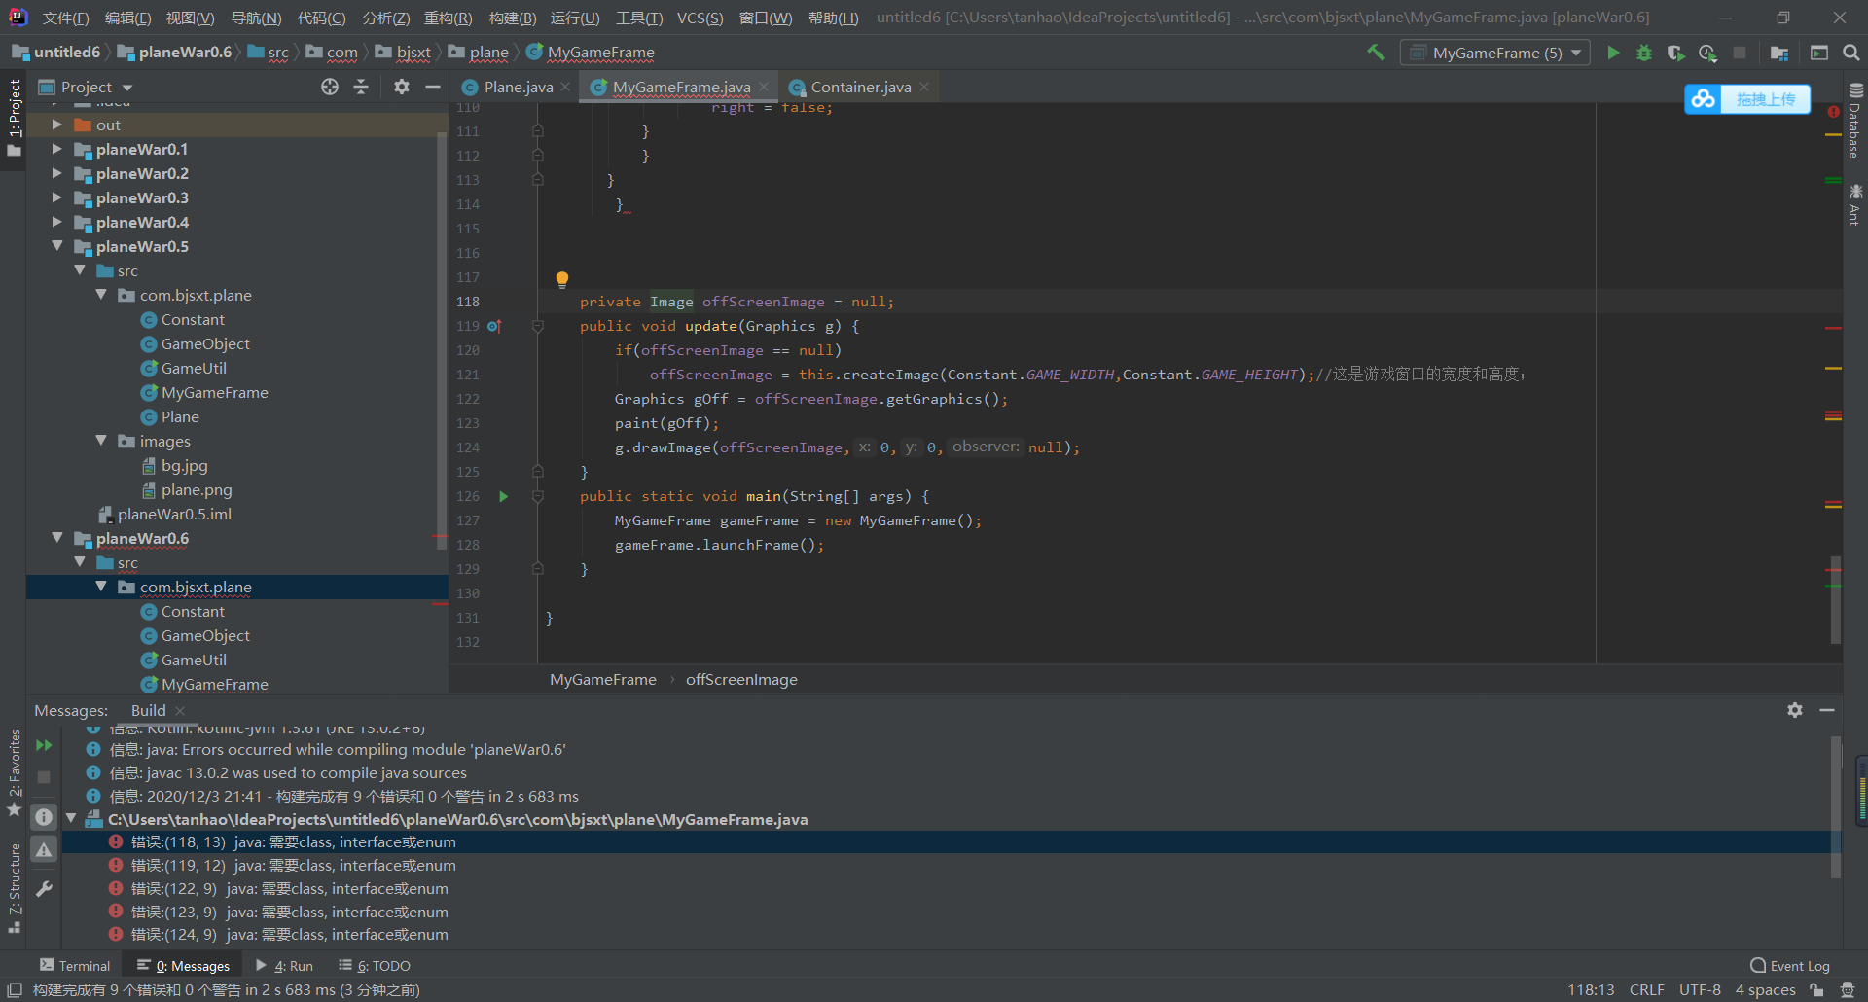This screenshot has height=1002, width=1868.
Task: Open Project Structure icon in toolbar
Action: pyautogui.click(x=1779, y=53)
